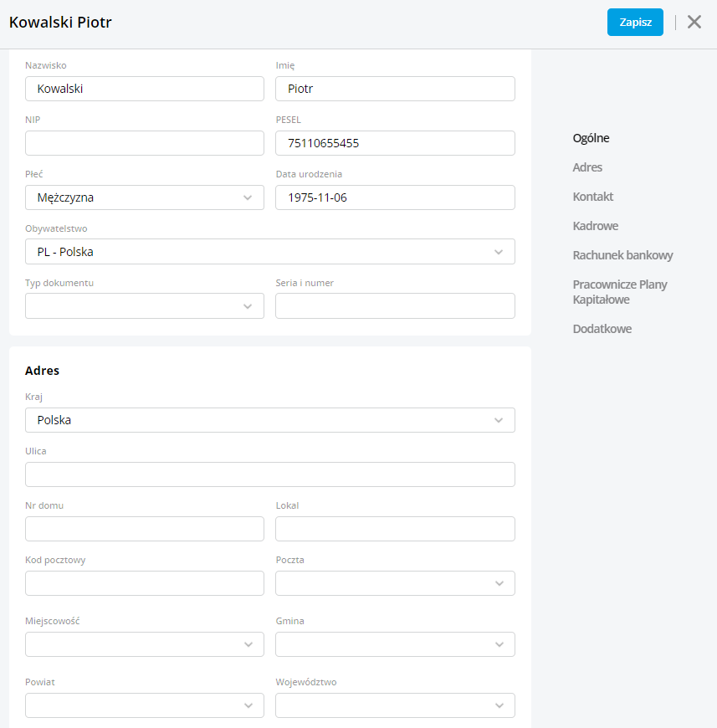Open the Typ dokumentu dropdown
This screenshot has width=717, height=728.
click(x=144, y=306)
